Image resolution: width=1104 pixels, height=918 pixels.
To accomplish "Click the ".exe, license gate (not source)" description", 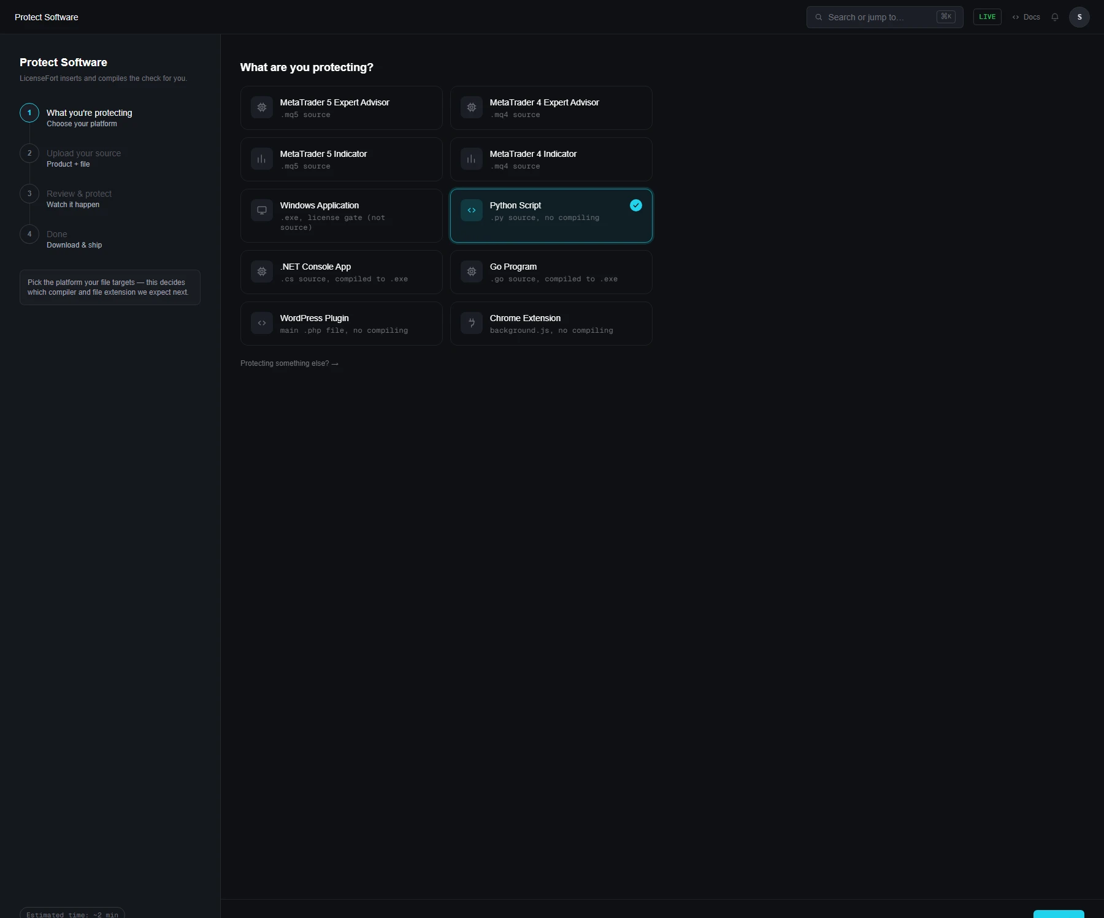I will pos(332,222).
